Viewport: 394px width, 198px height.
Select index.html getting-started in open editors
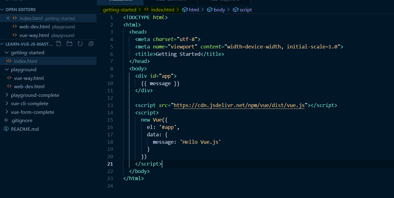pyautogui.click(x=48, y=18)
